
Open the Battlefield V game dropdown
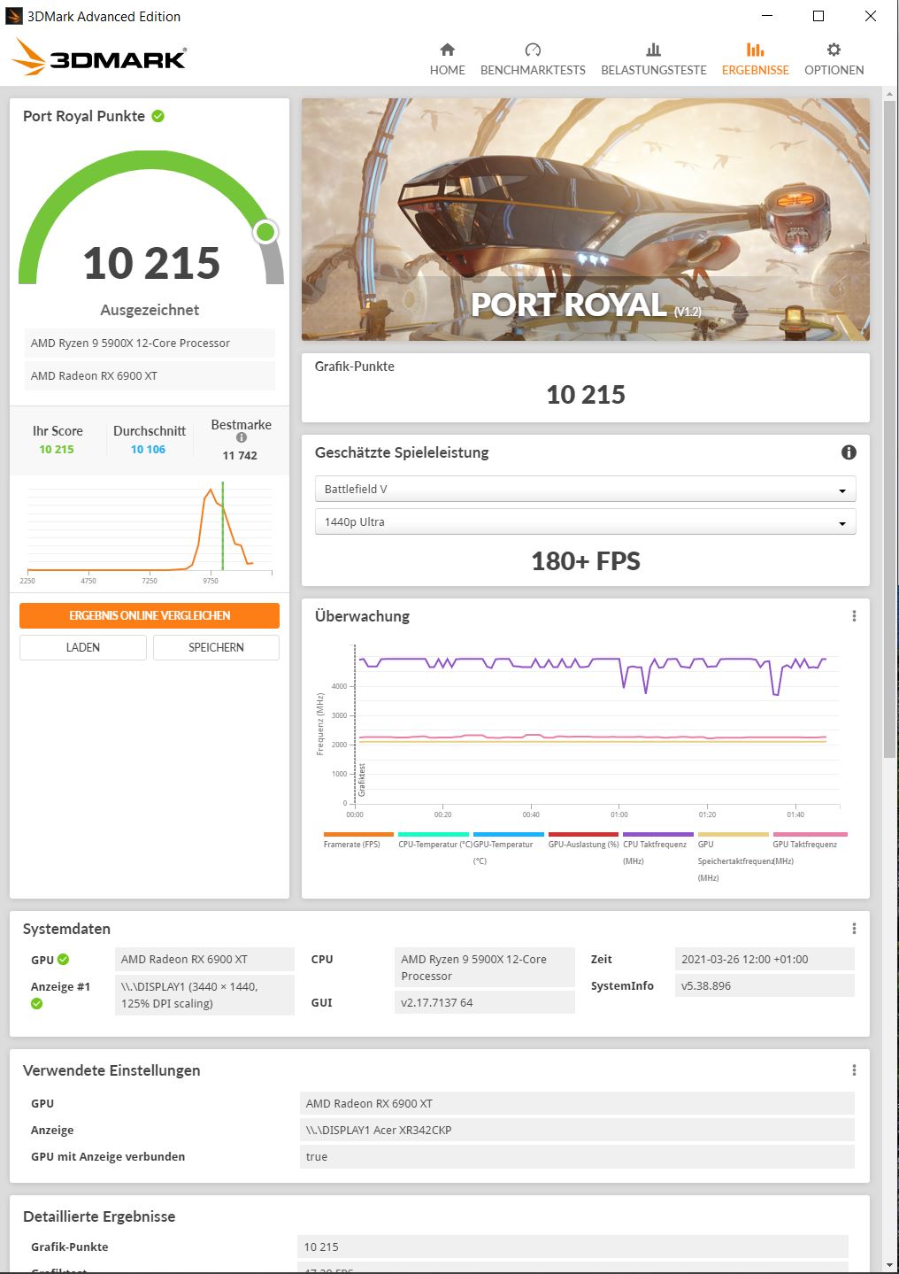585,489
